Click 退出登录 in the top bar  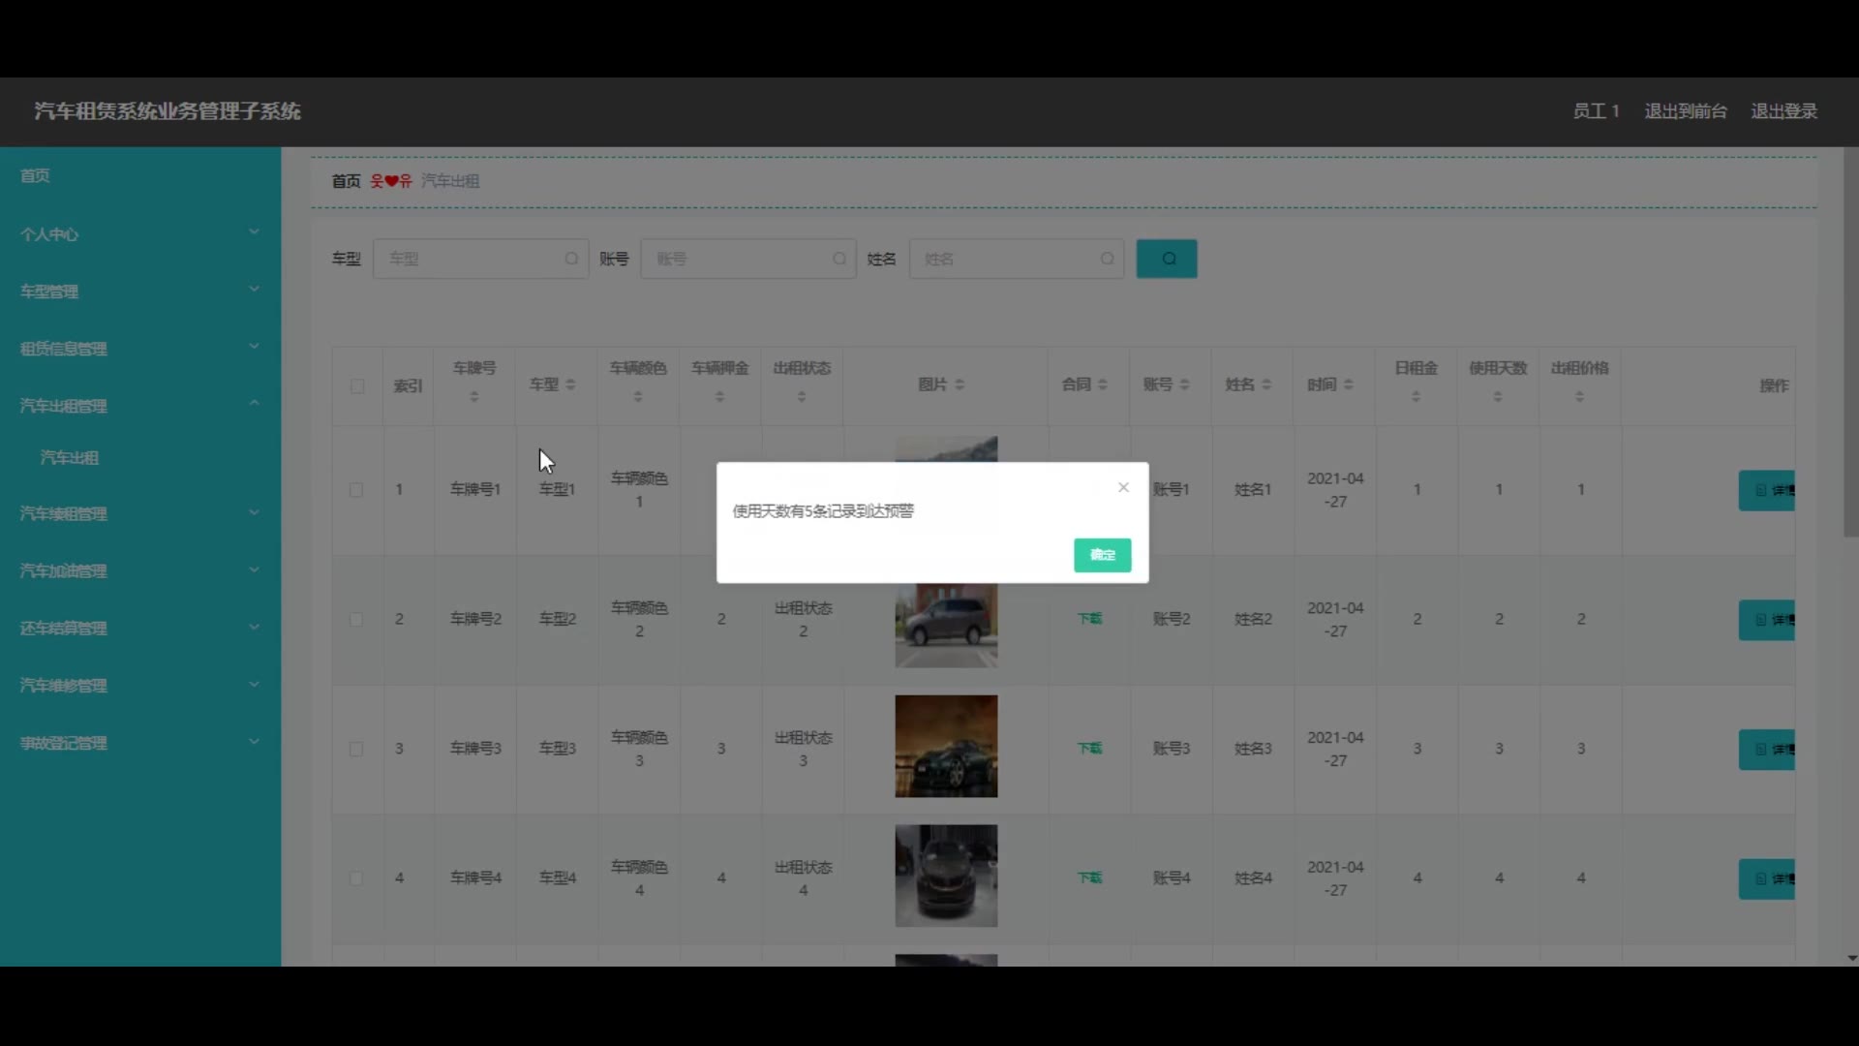pyautogui.click(x=1783, y=110)
